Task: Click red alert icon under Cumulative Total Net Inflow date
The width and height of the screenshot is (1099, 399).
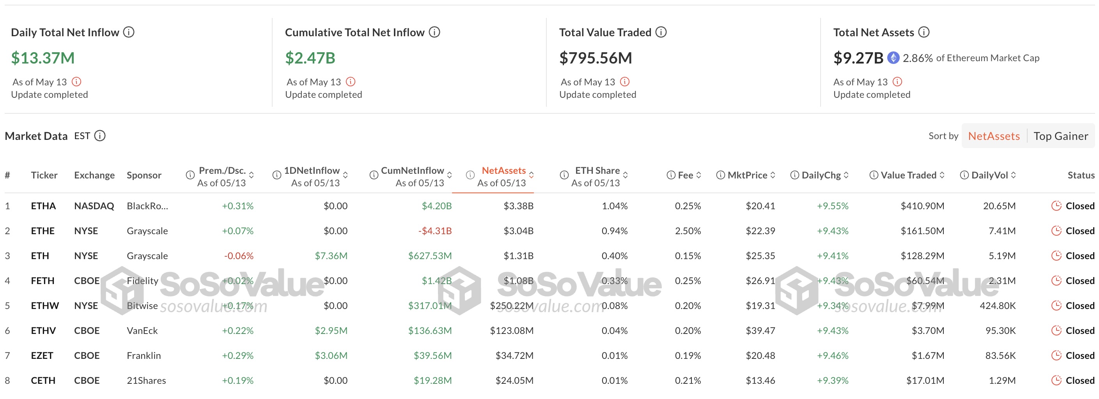Action: click(x=351, y=81)
